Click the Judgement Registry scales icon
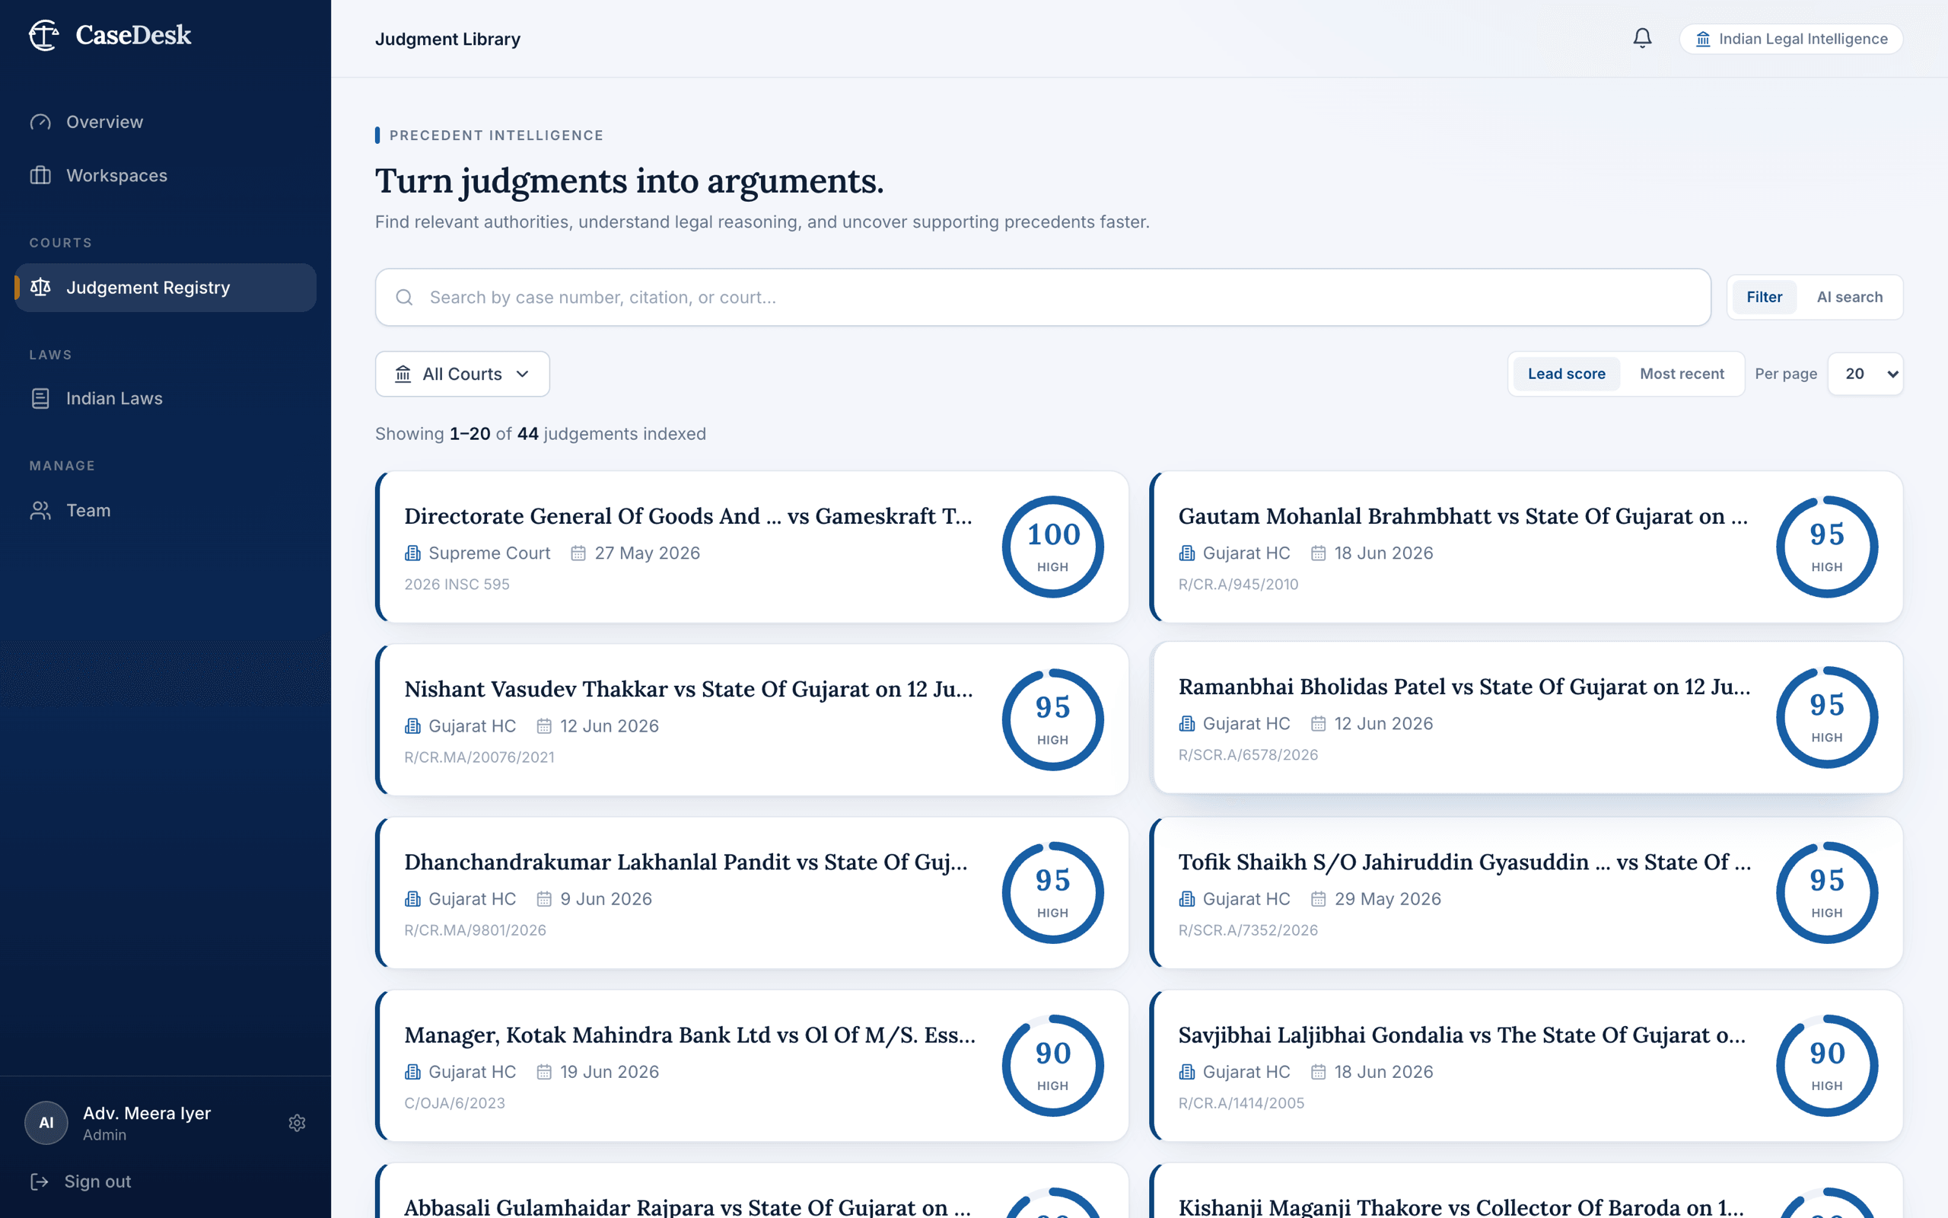The height and width of the screenshot is (1218, 1948). click(40, 287)
